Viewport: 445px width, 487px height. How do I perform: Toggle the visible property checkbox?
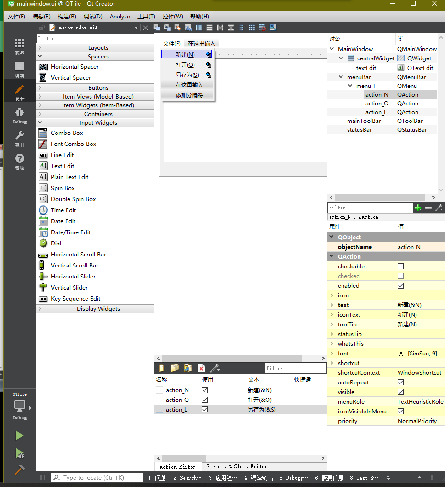tap(401, 392)
